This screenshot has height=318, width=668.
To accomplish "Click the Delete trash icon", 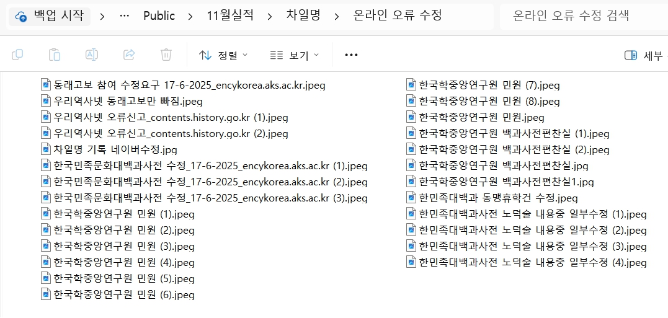I will coord(166,55).
